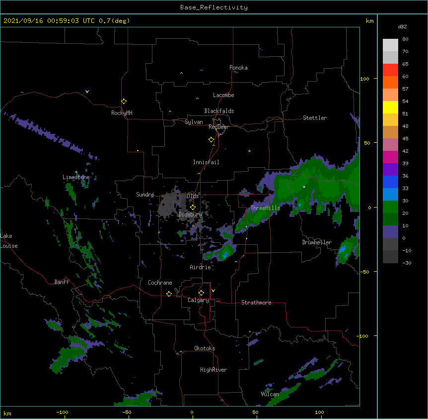Select the yellow diamond marker under Cochrane

[169, 294]
